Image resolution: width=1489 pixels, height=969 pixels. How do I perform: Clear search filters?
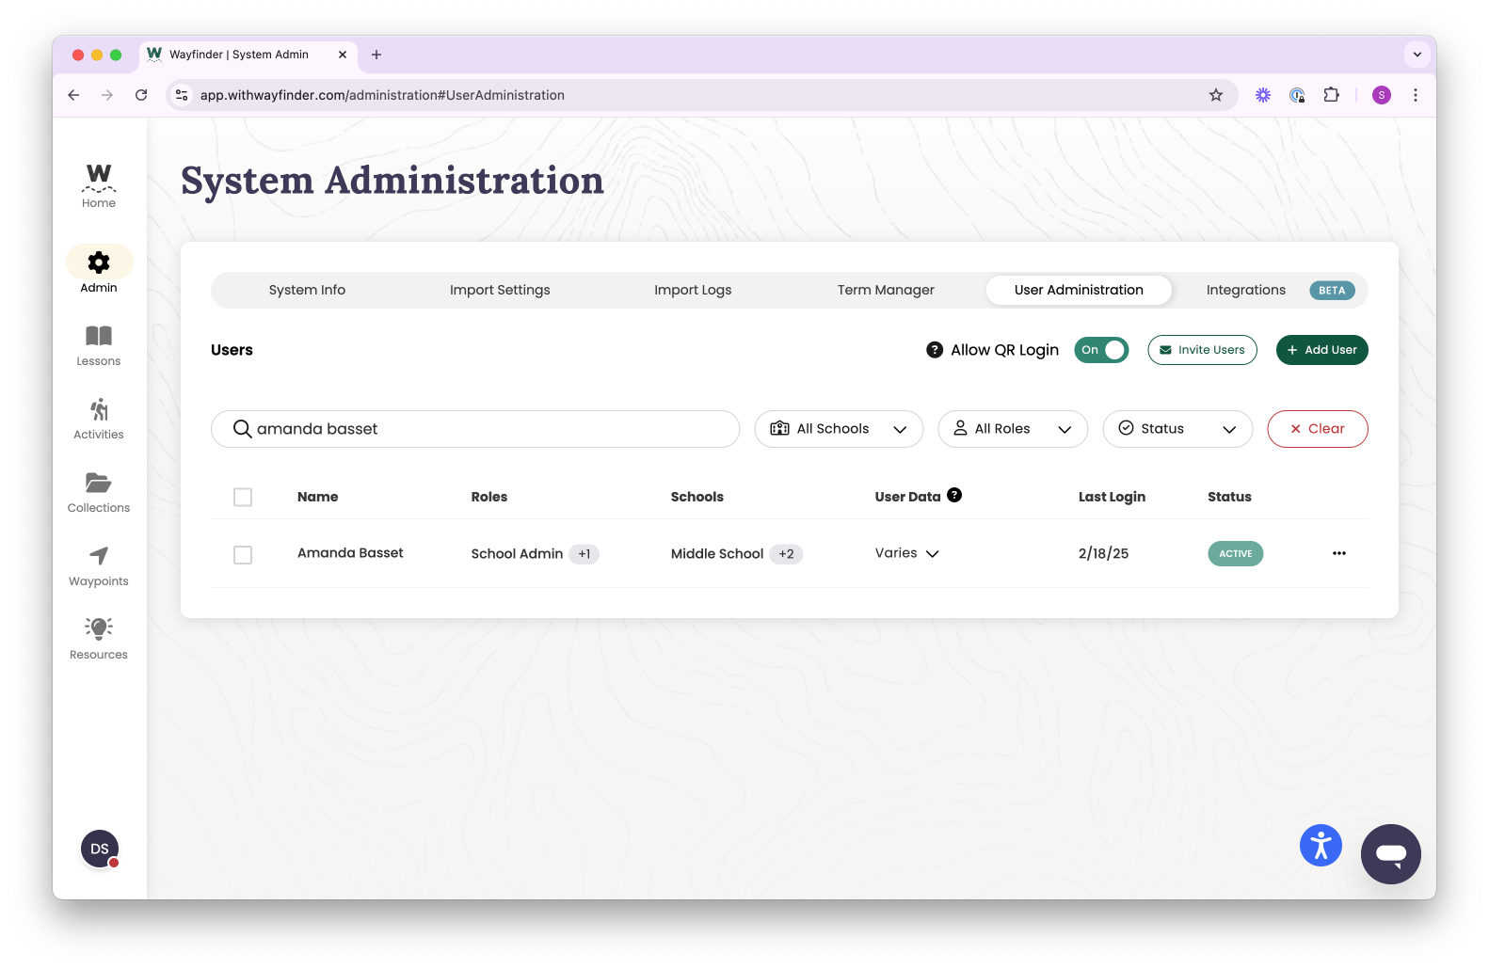click(1318, 429)
